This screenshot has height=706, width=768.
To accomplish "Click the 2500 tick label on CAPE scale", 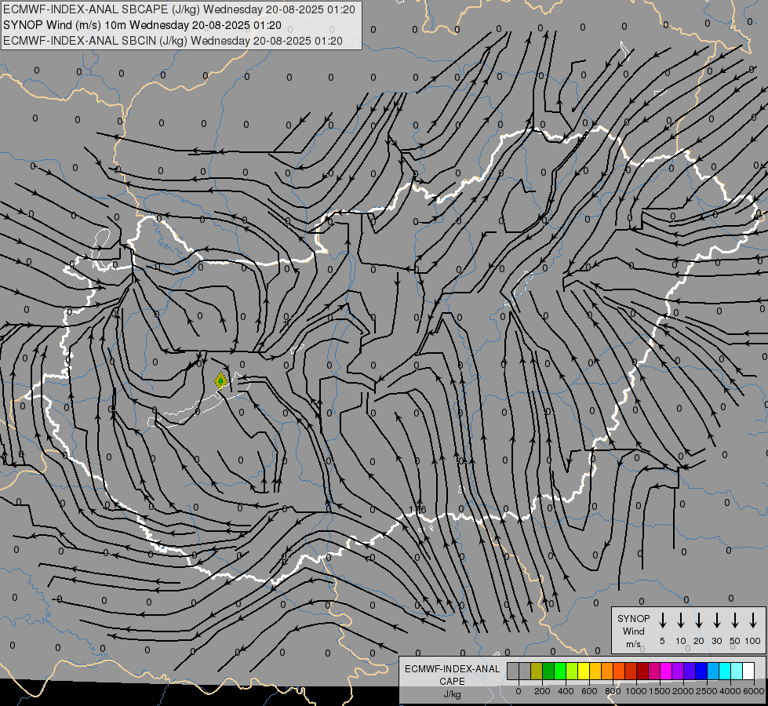I will (707, 691).
